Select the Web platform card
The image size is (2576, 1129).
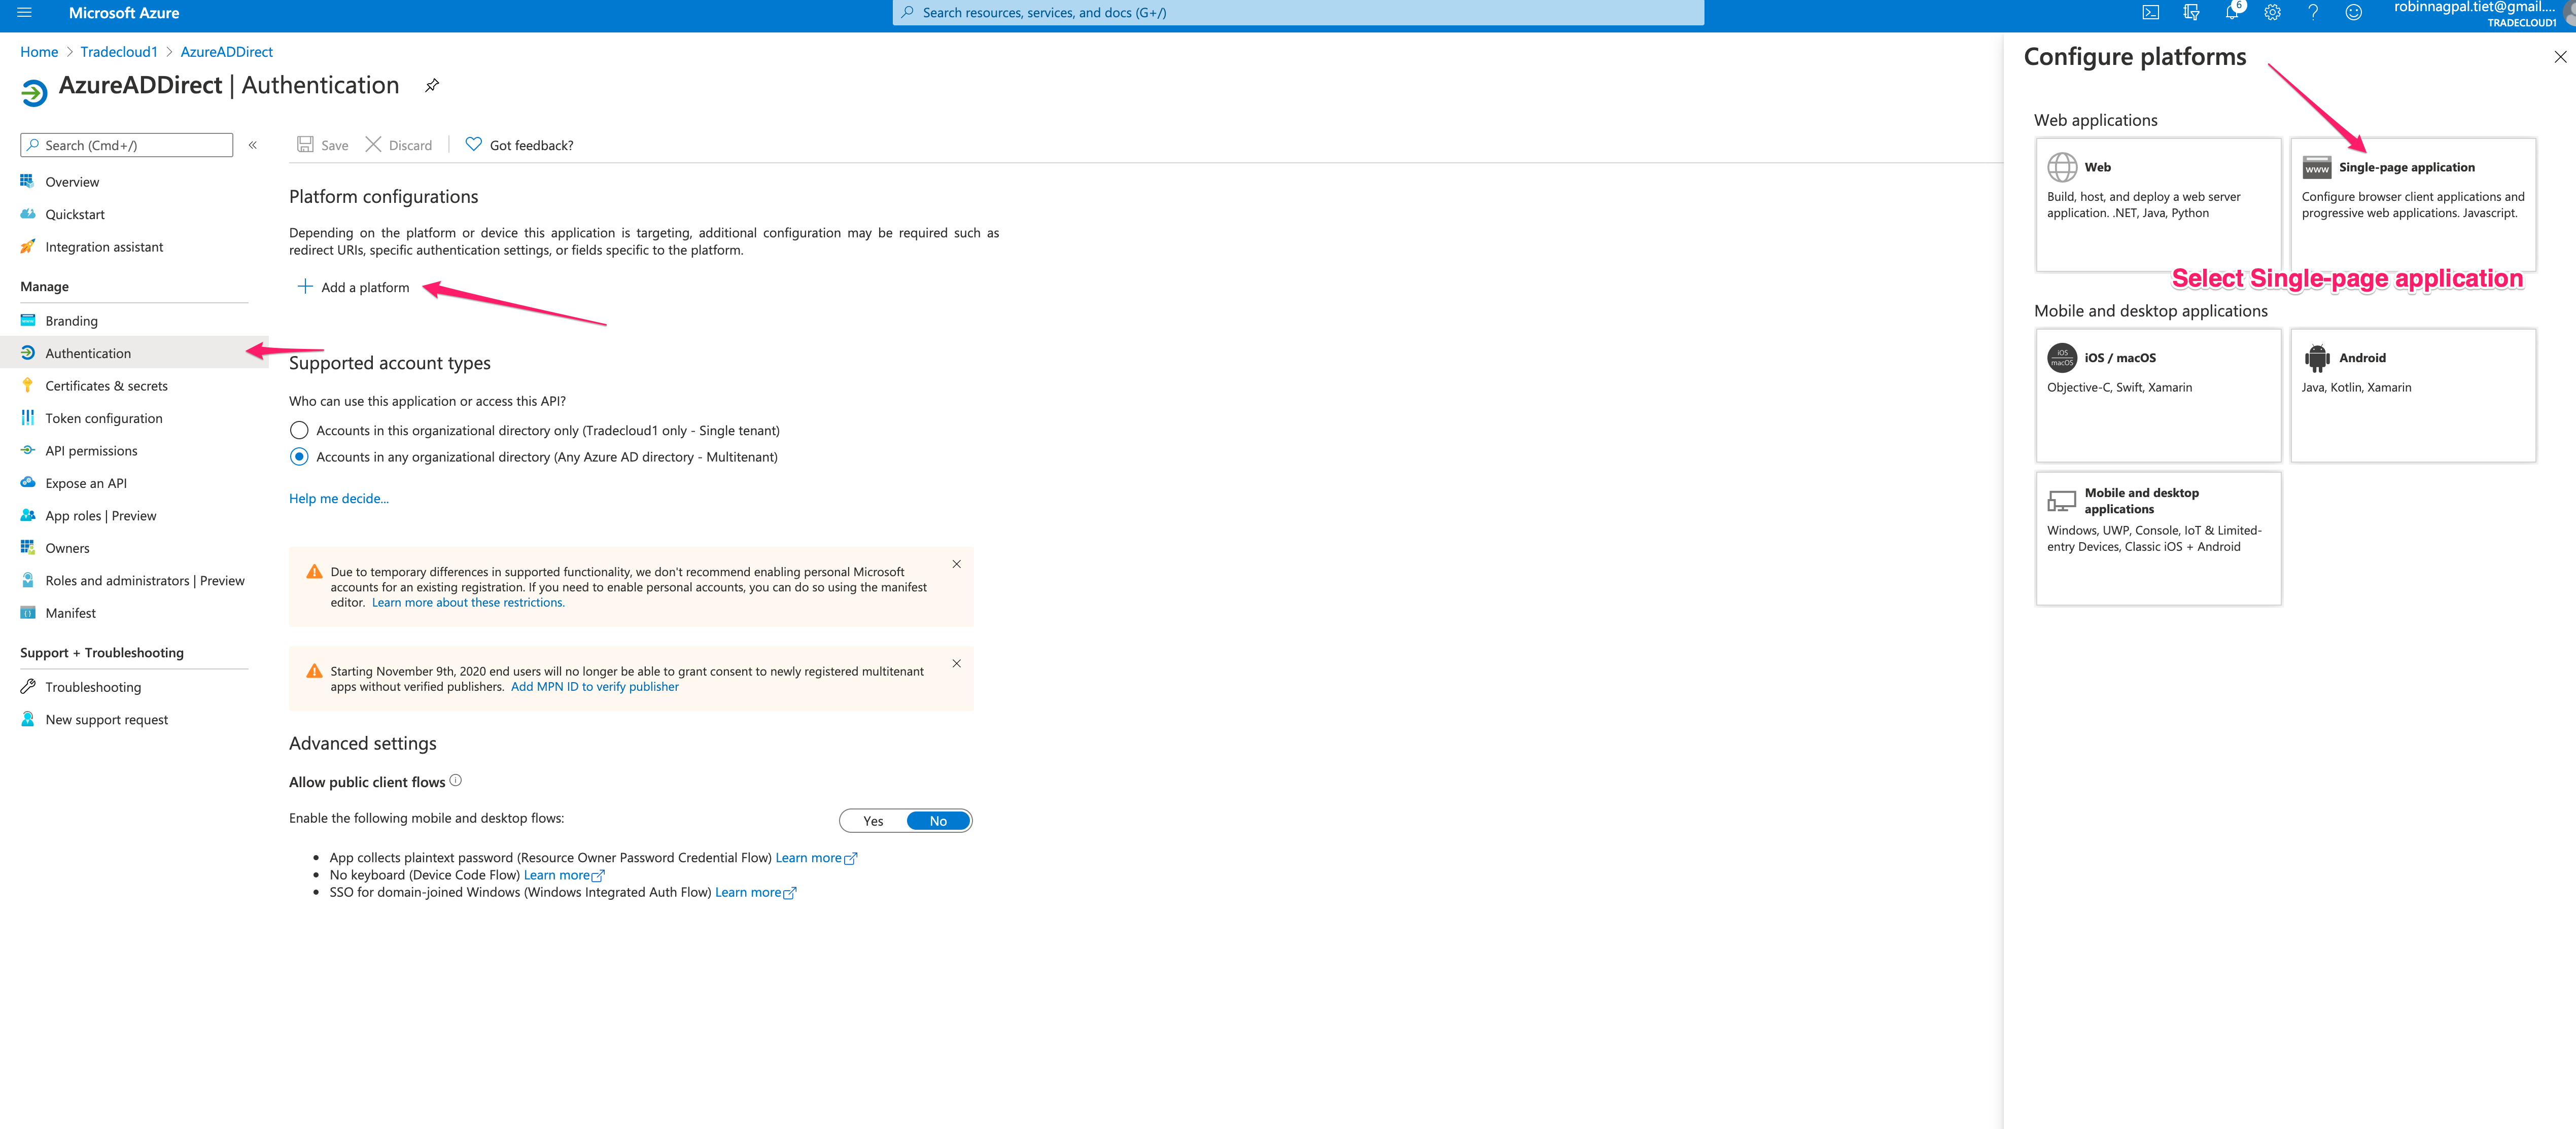pyautogui.click(x=2158, y=205)
